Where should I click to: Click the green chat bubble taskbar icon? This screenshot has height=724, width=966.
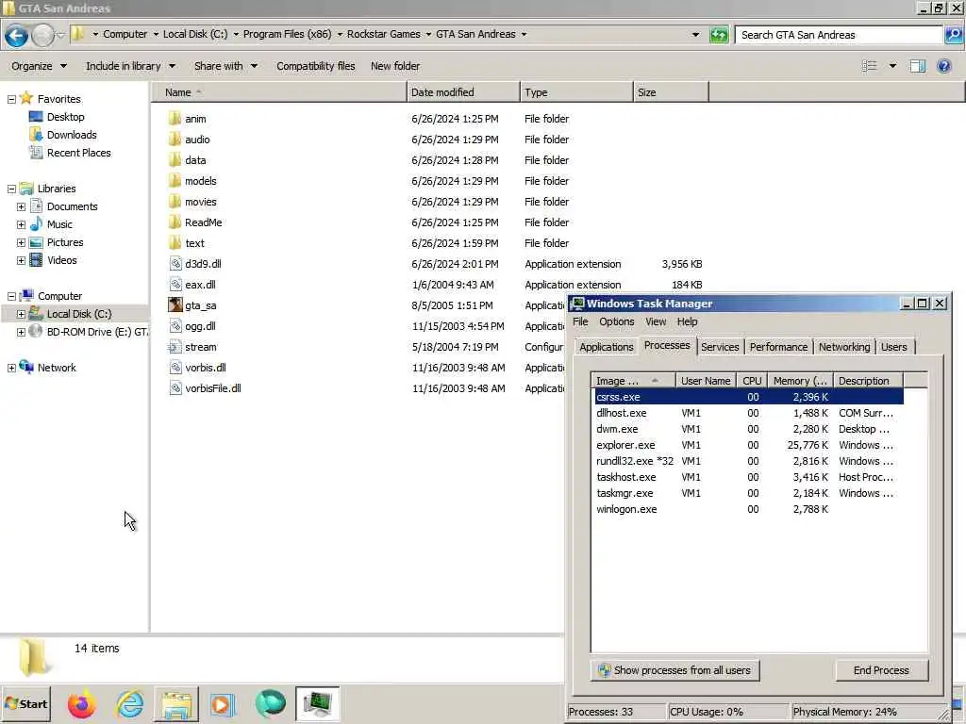click(270, 703)
